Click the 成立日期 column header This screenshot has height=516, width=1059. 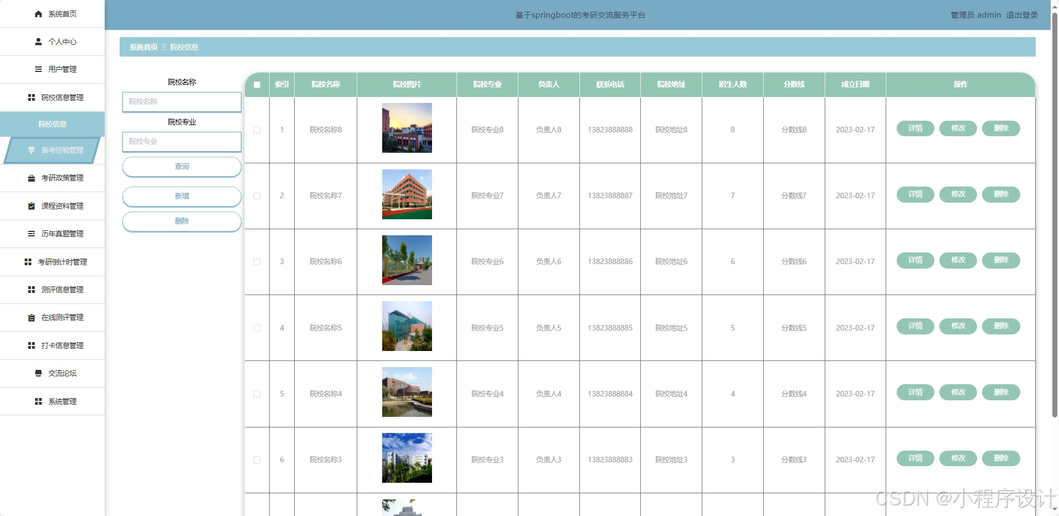point(855,84)
